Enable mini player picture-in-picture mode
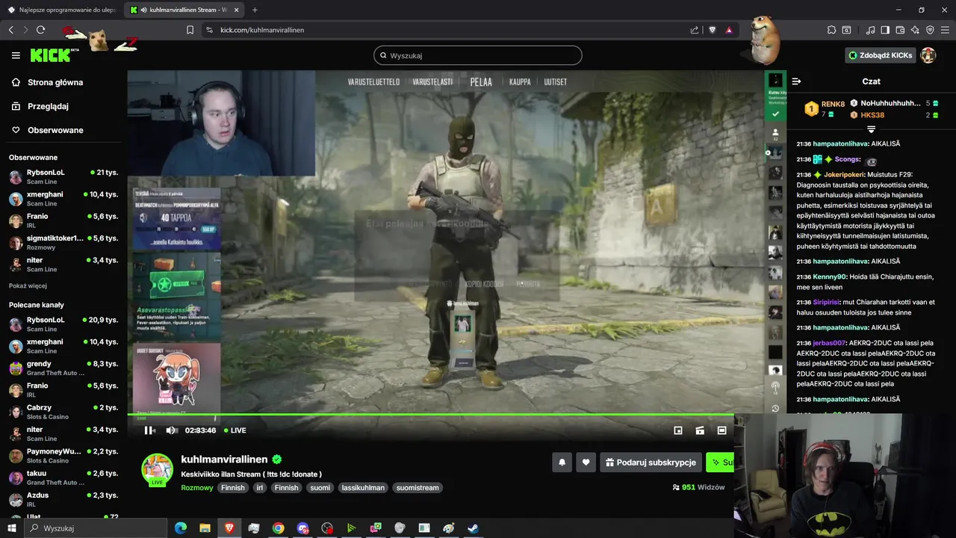This screenshot has width=956, height=538. tap(678, 430)
